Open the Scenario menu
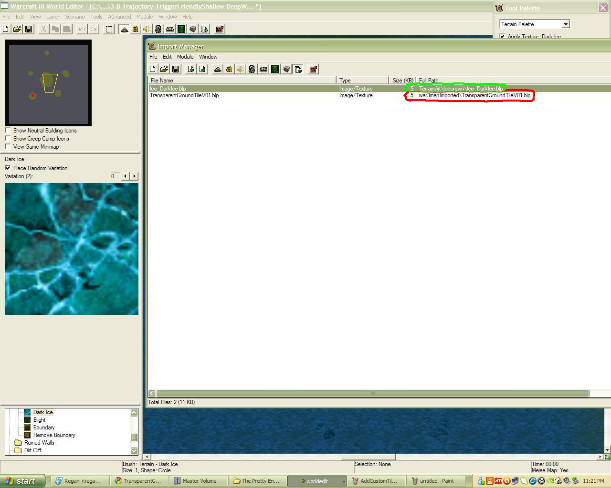The image size is (611, 488). (x=75, y=17)
